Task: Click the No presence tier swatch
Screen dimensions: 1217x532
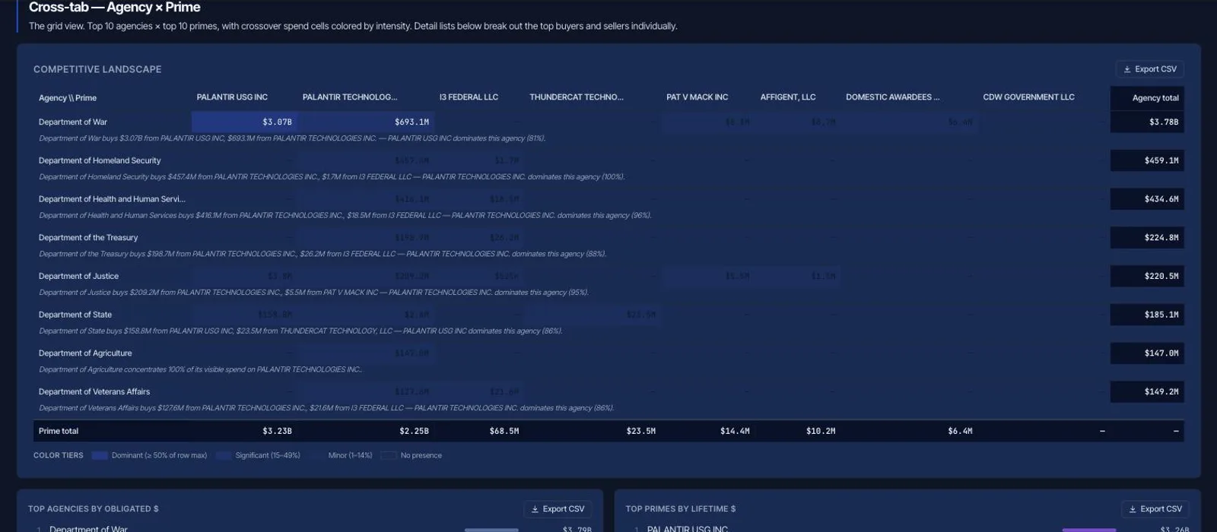Action: click(x=389, y=456)
